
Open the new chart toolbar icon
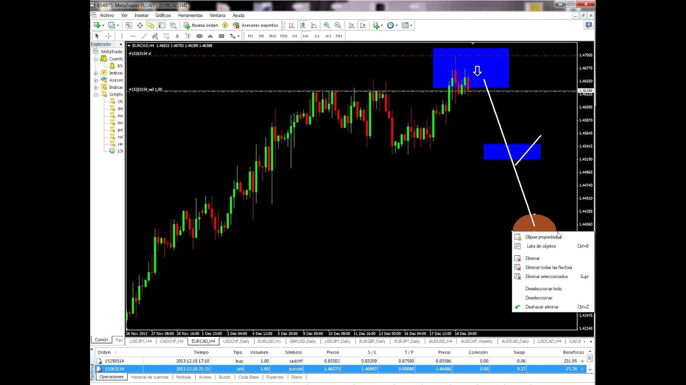pyautogui.click(x=98, y=25)
